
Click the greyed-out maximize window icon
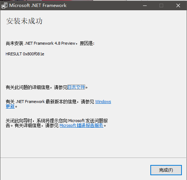point(161,5)
